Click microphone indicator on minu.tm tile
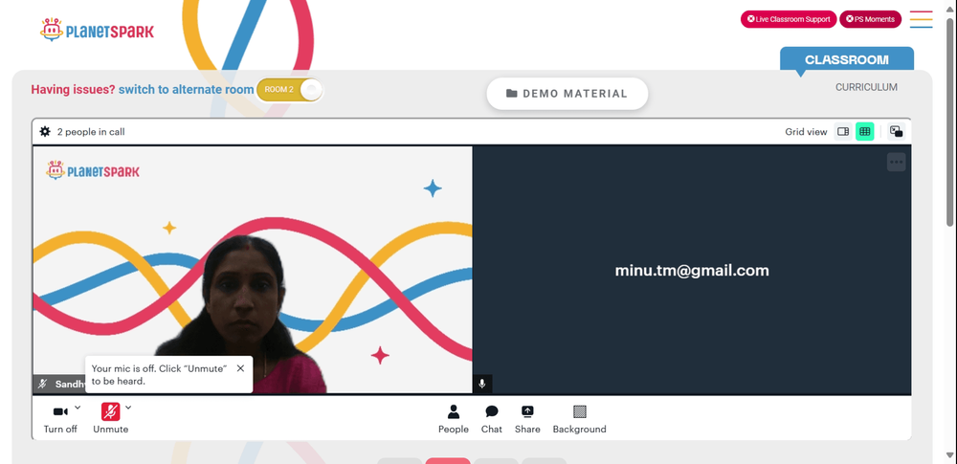 482,384
